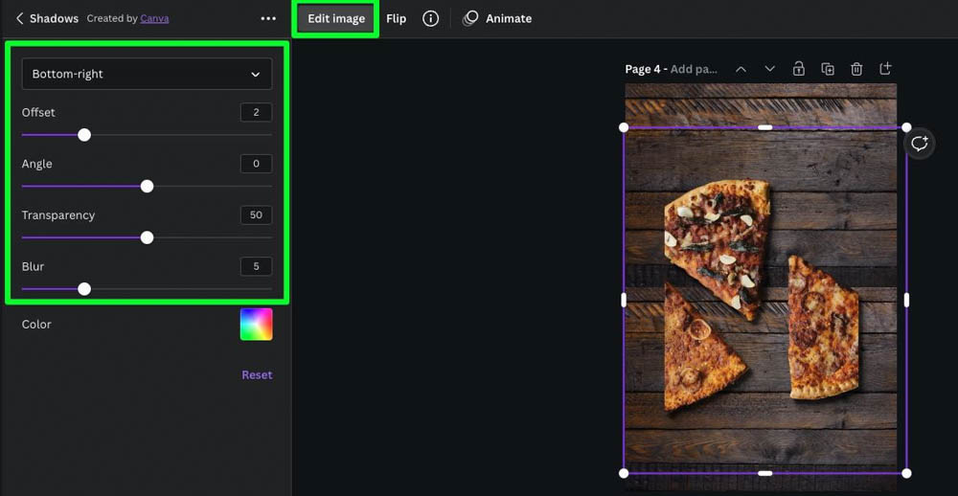Reset the shadow settings
This screenshot has height=496, width=958.
pos(257,375)
